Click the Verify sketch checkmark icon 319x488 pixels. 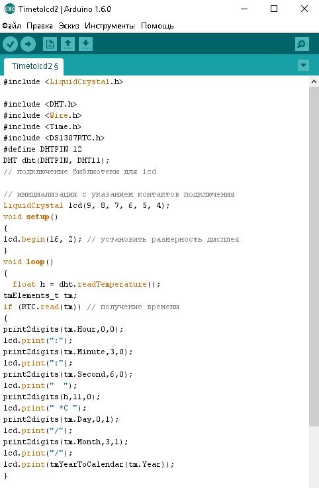[x=11, y=44]
